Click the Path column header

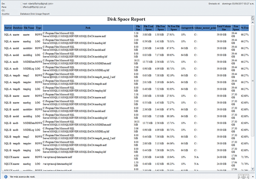click(88, 28)
